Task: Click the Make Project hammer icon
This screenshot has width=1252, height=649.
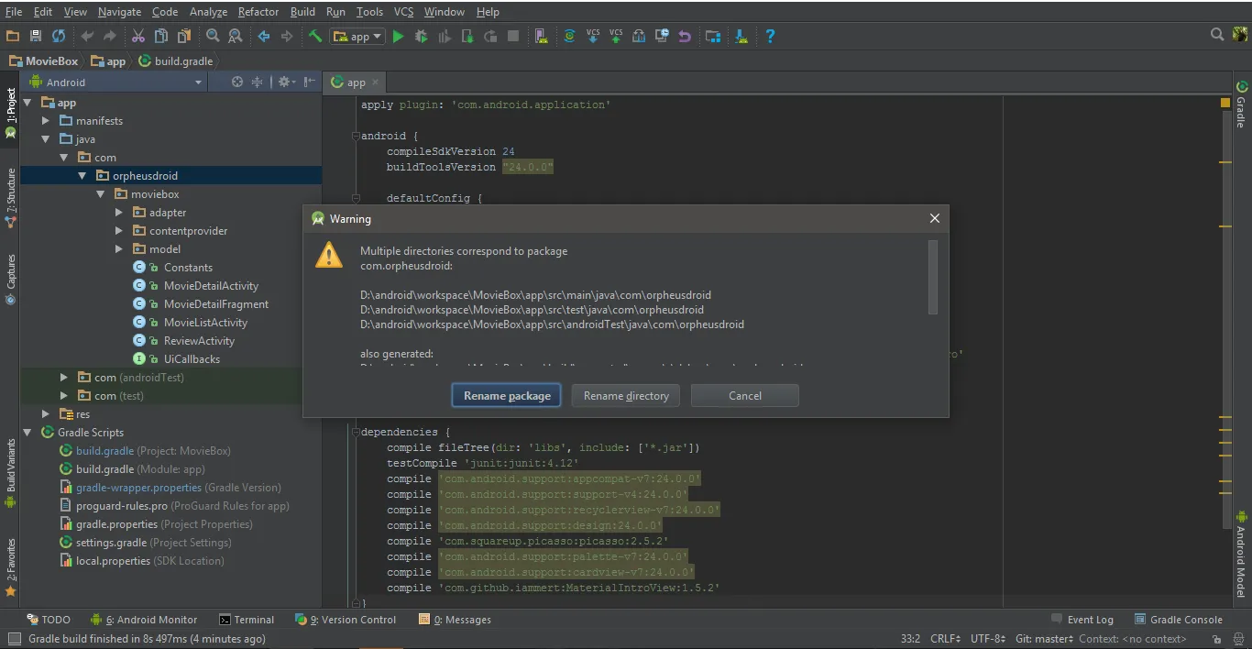Action: coord(315,36)
